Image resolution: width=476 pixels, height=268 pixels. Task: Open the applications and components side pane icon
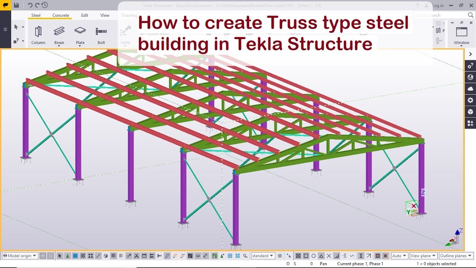tap(470, 123)
